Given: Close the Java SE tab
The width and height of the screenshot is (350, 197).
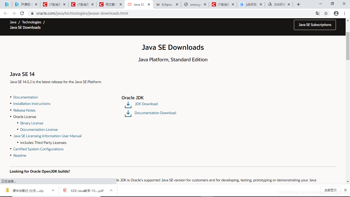Looking at the screenshot, I should pos(149,4).
